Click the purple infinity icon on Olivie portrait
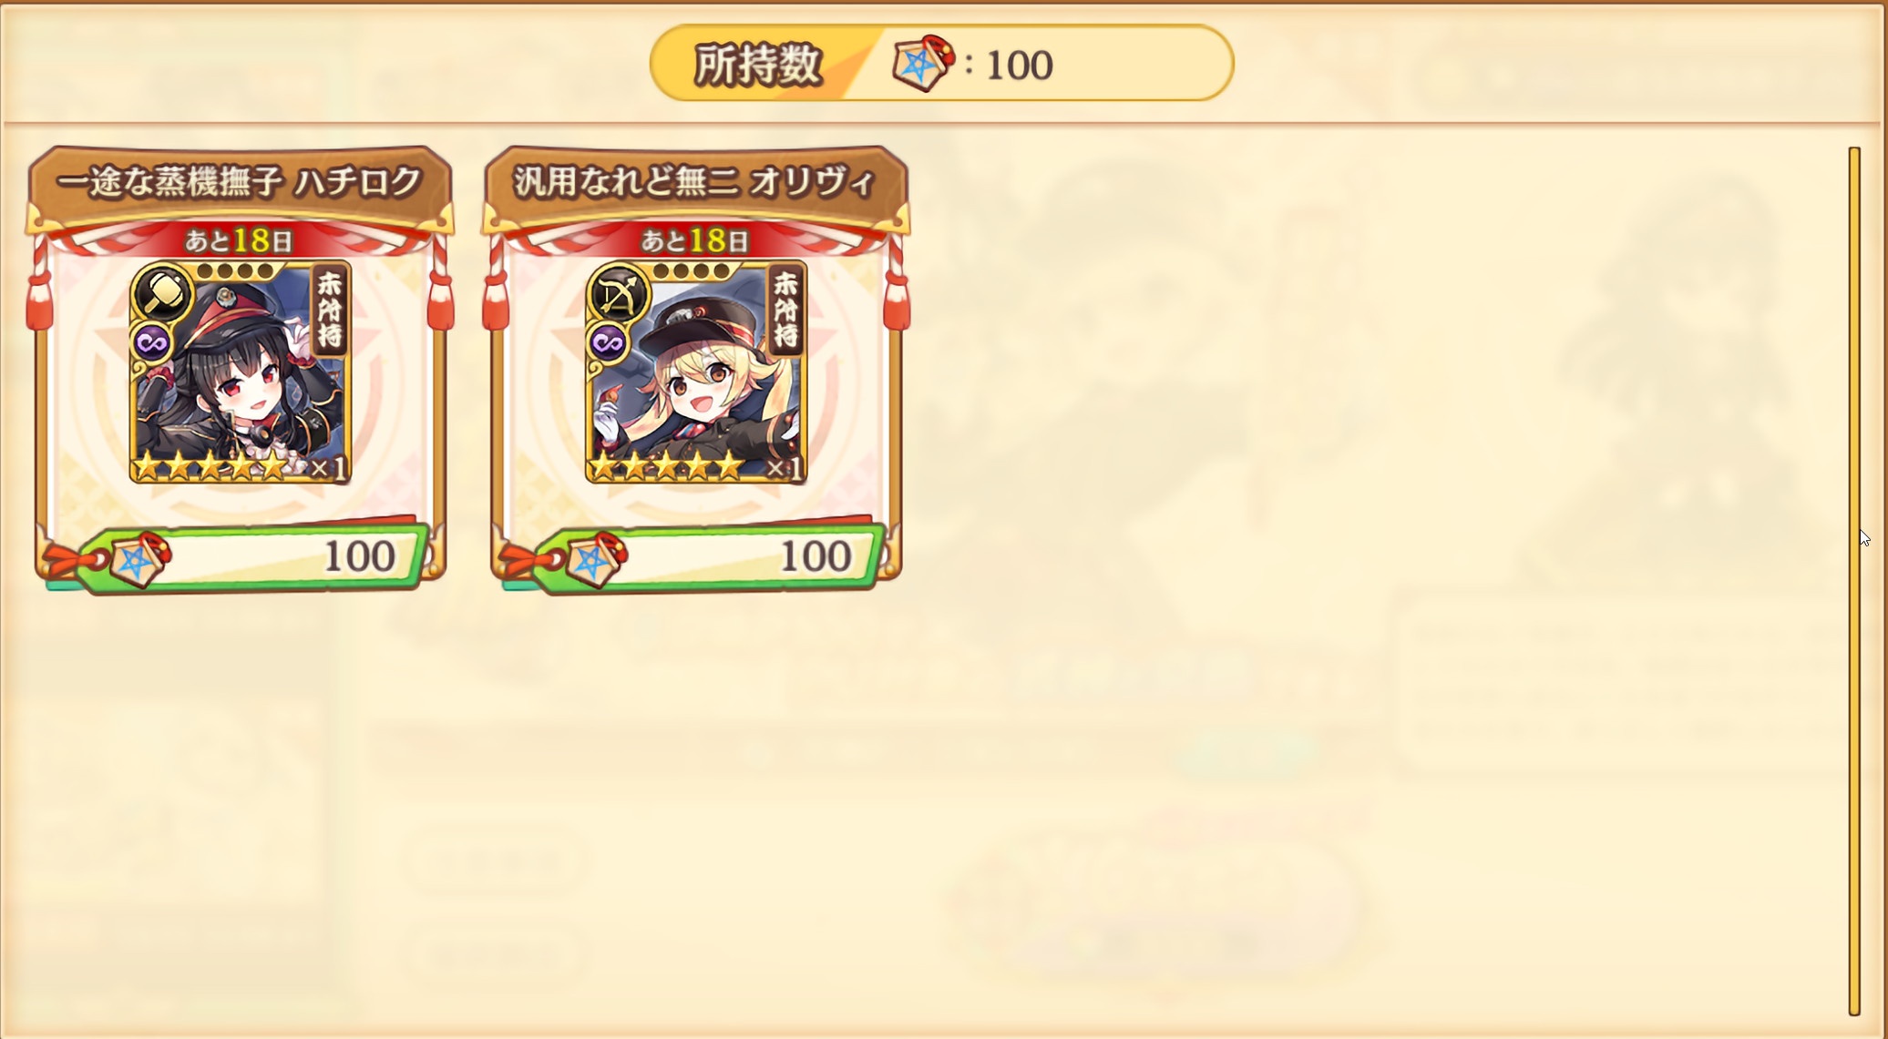This screenshot has height=1039, width=1888. [x=608, y=343]
